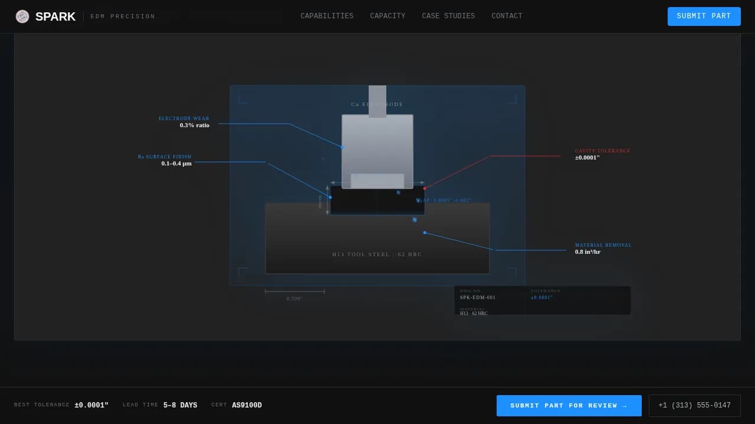Toggle the marker inside the electrode tip
Viewport: 755px width, 424px height.
click(x=377, y=173)
